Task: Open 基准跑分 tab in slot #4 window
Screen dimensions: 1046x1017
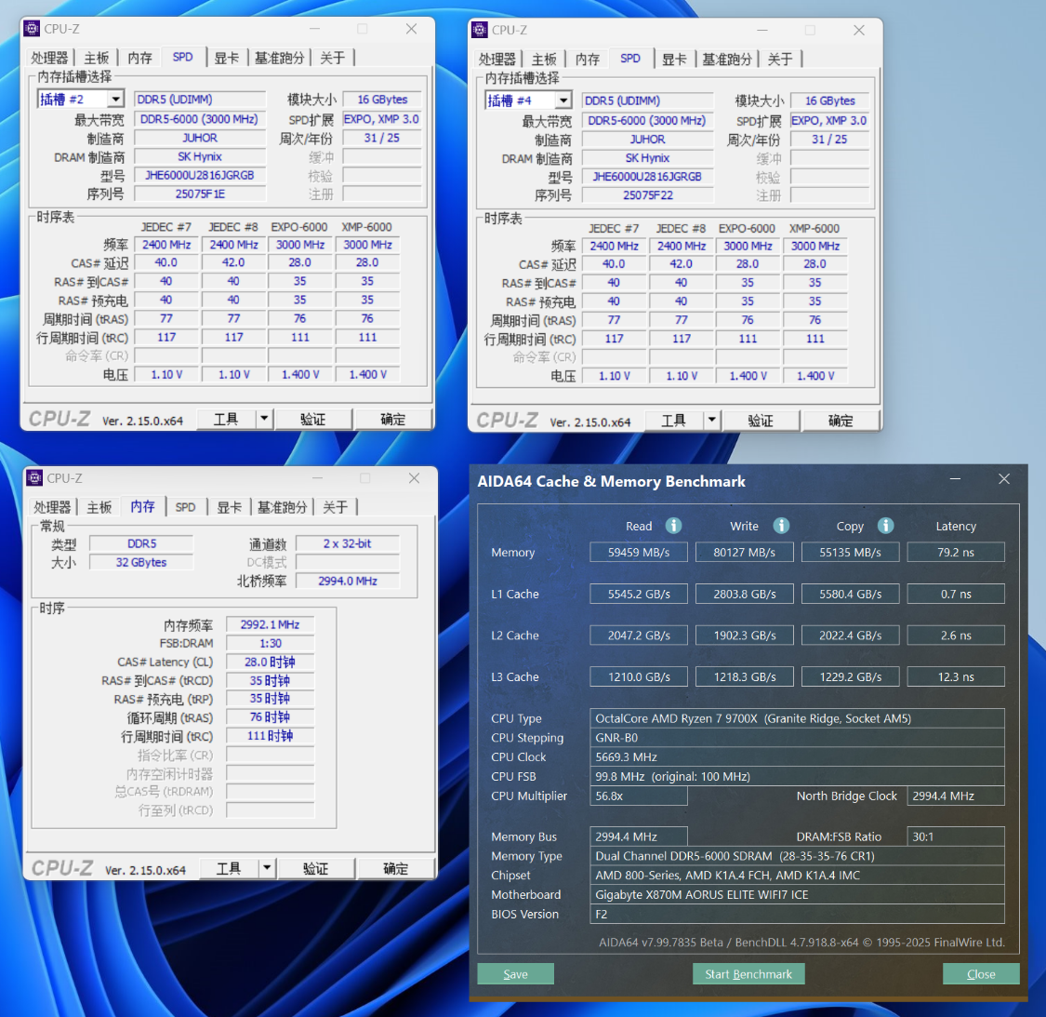Action: 727,60
